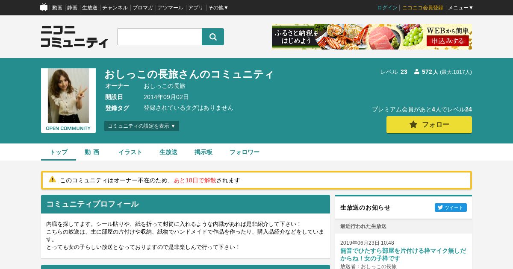Screen dimensions: 513x269
Task: Click the レベル 23 text
Action: 394,72
